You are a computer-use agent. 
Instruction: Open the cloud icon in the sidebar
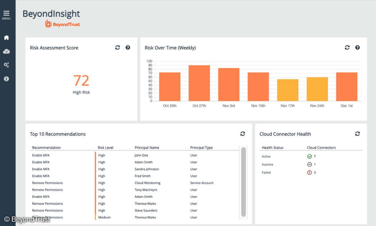click(6, 51)
